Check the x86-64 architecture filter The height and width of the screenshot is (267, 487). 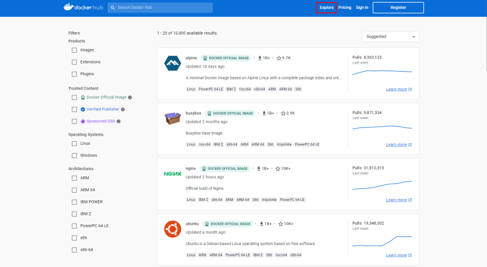[x=74, y=250]
